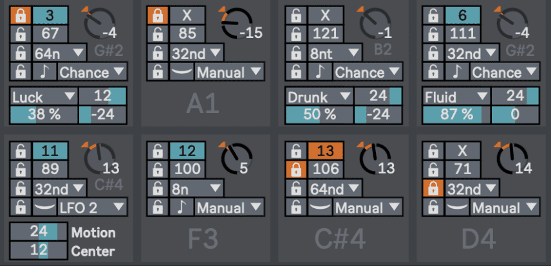Toggle the lock next to the 8nt dropdown
The image size is (551, 266).
[x=296, y=53]
